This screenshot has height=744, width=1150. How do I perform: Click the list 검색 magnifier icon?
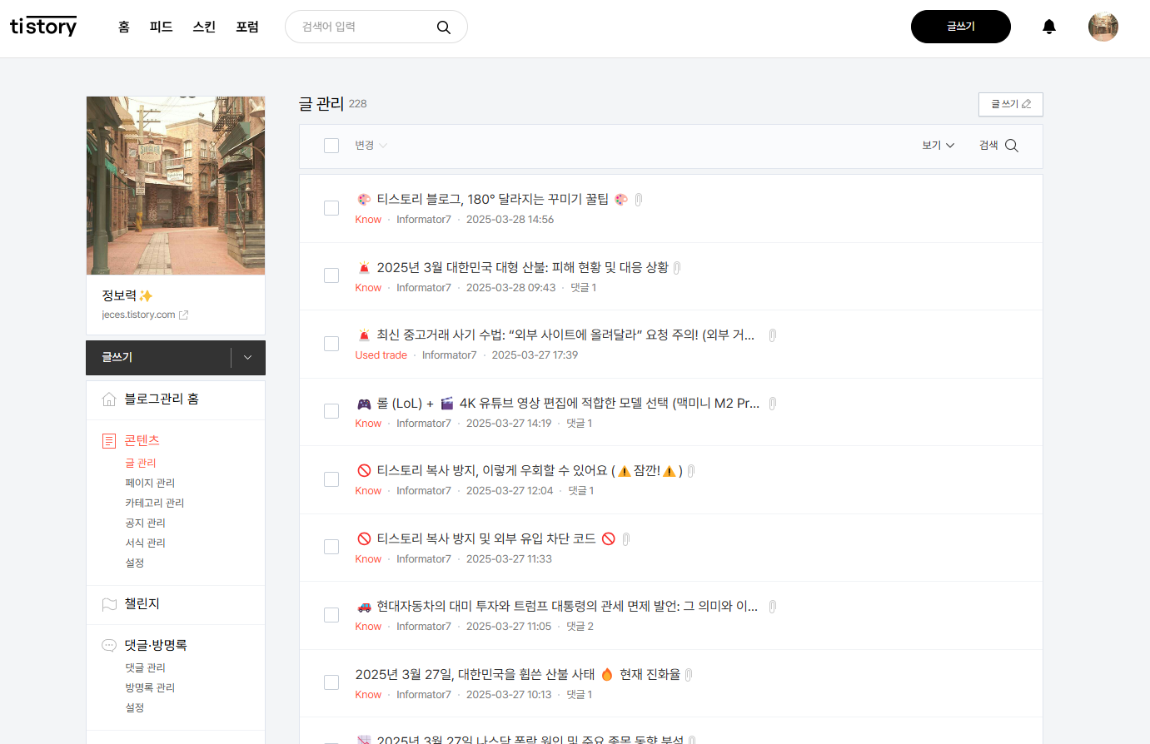[1012, 146]
